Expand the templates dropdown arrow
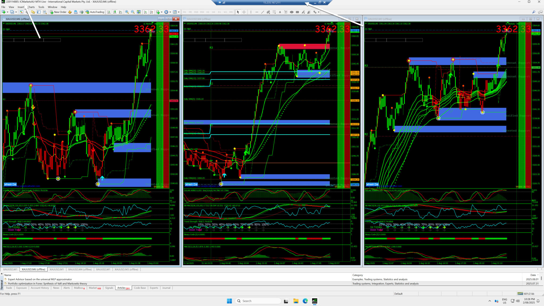 [x=178, y=12]
